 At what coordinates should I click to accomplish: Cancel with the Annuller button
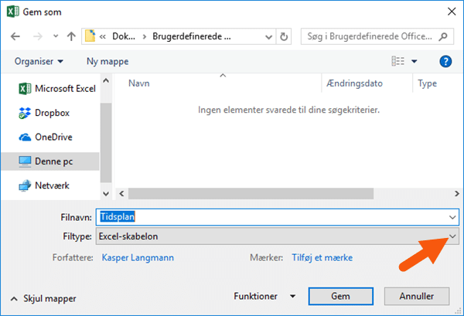click(417, 296)
